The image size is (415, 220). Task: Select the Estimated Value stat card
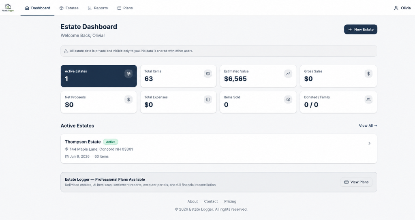point(258,76)
